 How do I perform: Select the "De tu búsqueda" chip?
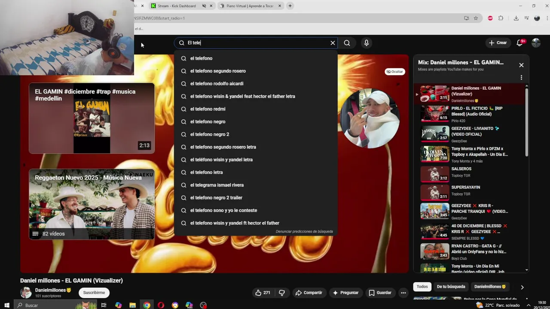pos(451,287)
